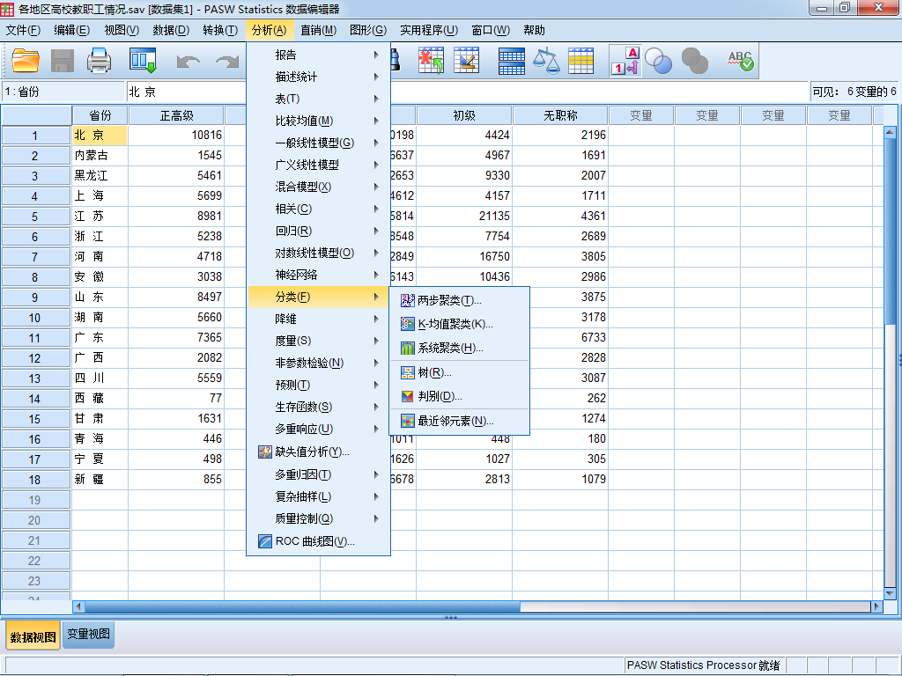Viewport: 902px width, 676px height.
Task: Select row header number 12
Action: pyautogui.click(x=35, y=358)
